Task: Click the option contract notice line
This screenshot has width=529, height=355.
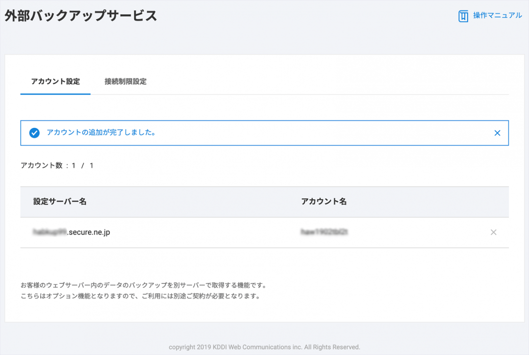Action: 140,296
